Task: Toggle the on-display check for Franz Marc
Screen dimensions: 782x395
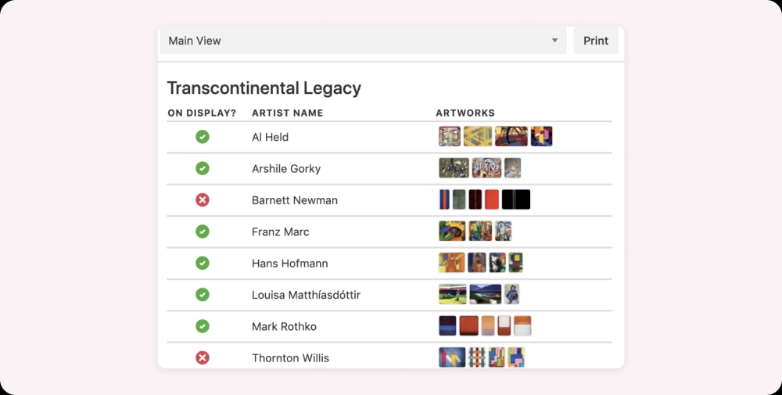Action: tap(203, 232)
